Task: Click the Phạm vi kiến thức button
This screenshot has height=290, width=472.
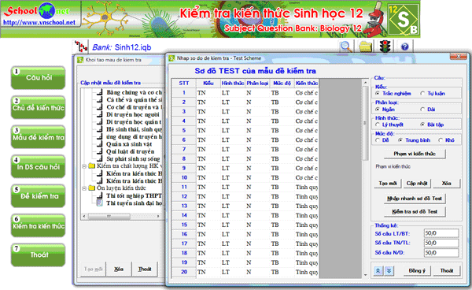Action: click(x=415, y=154)
